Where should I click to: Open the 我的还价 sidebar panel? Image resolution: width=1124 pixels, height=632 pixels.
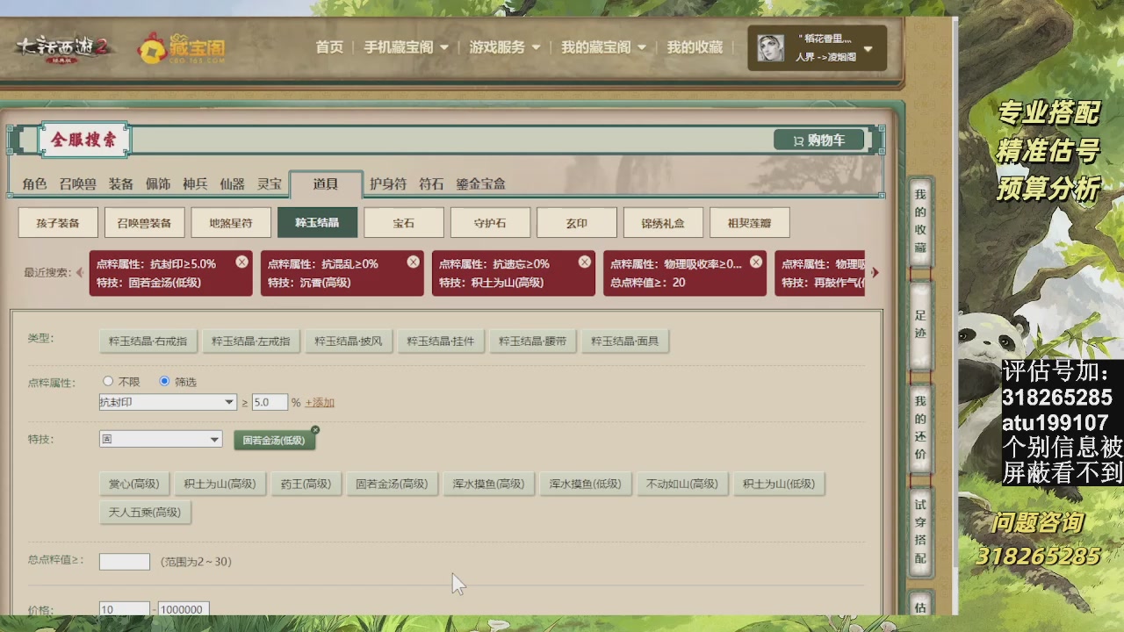coord(919,430)
